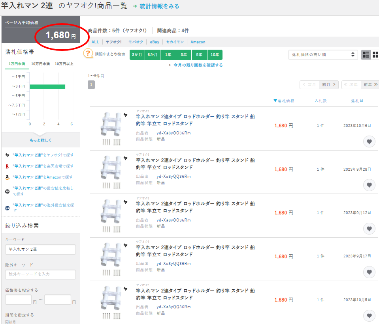Click the orange question mark help icon

(89, 54)
